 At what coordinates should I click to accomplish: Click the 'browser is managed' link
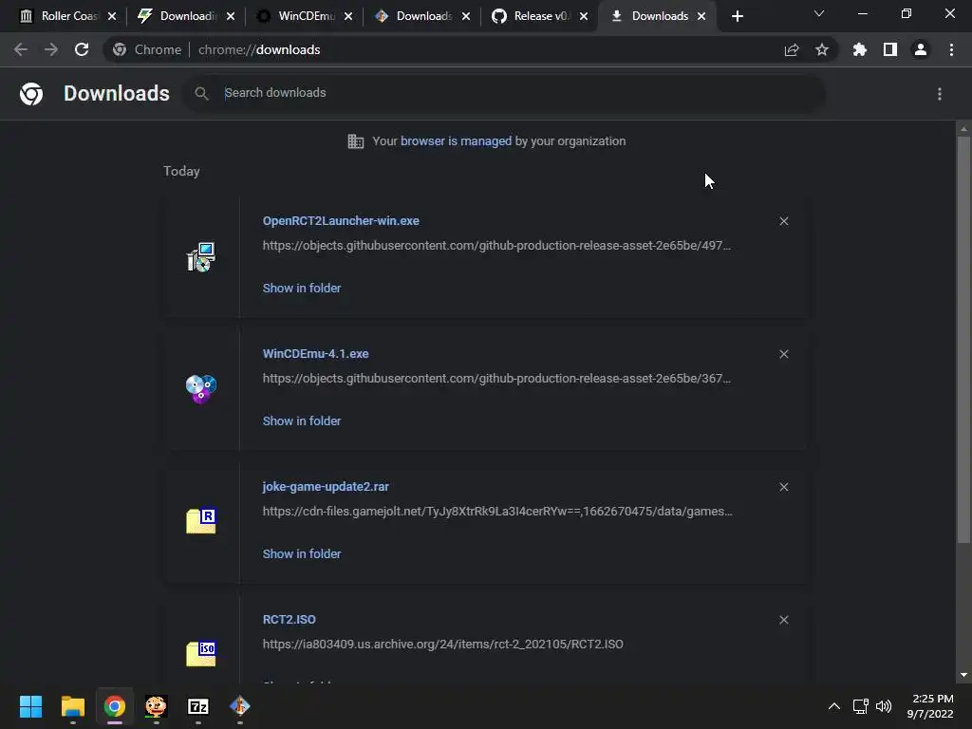457,141
